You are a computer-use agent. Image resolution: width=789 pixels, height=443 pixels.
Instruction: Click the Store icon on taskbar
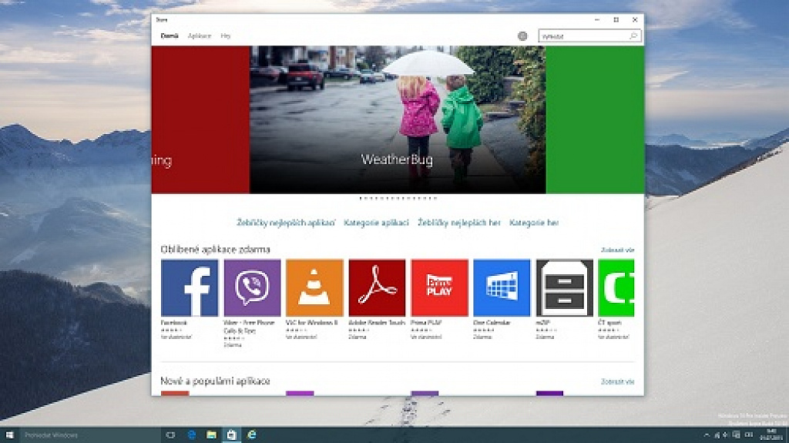click(231, 435)
